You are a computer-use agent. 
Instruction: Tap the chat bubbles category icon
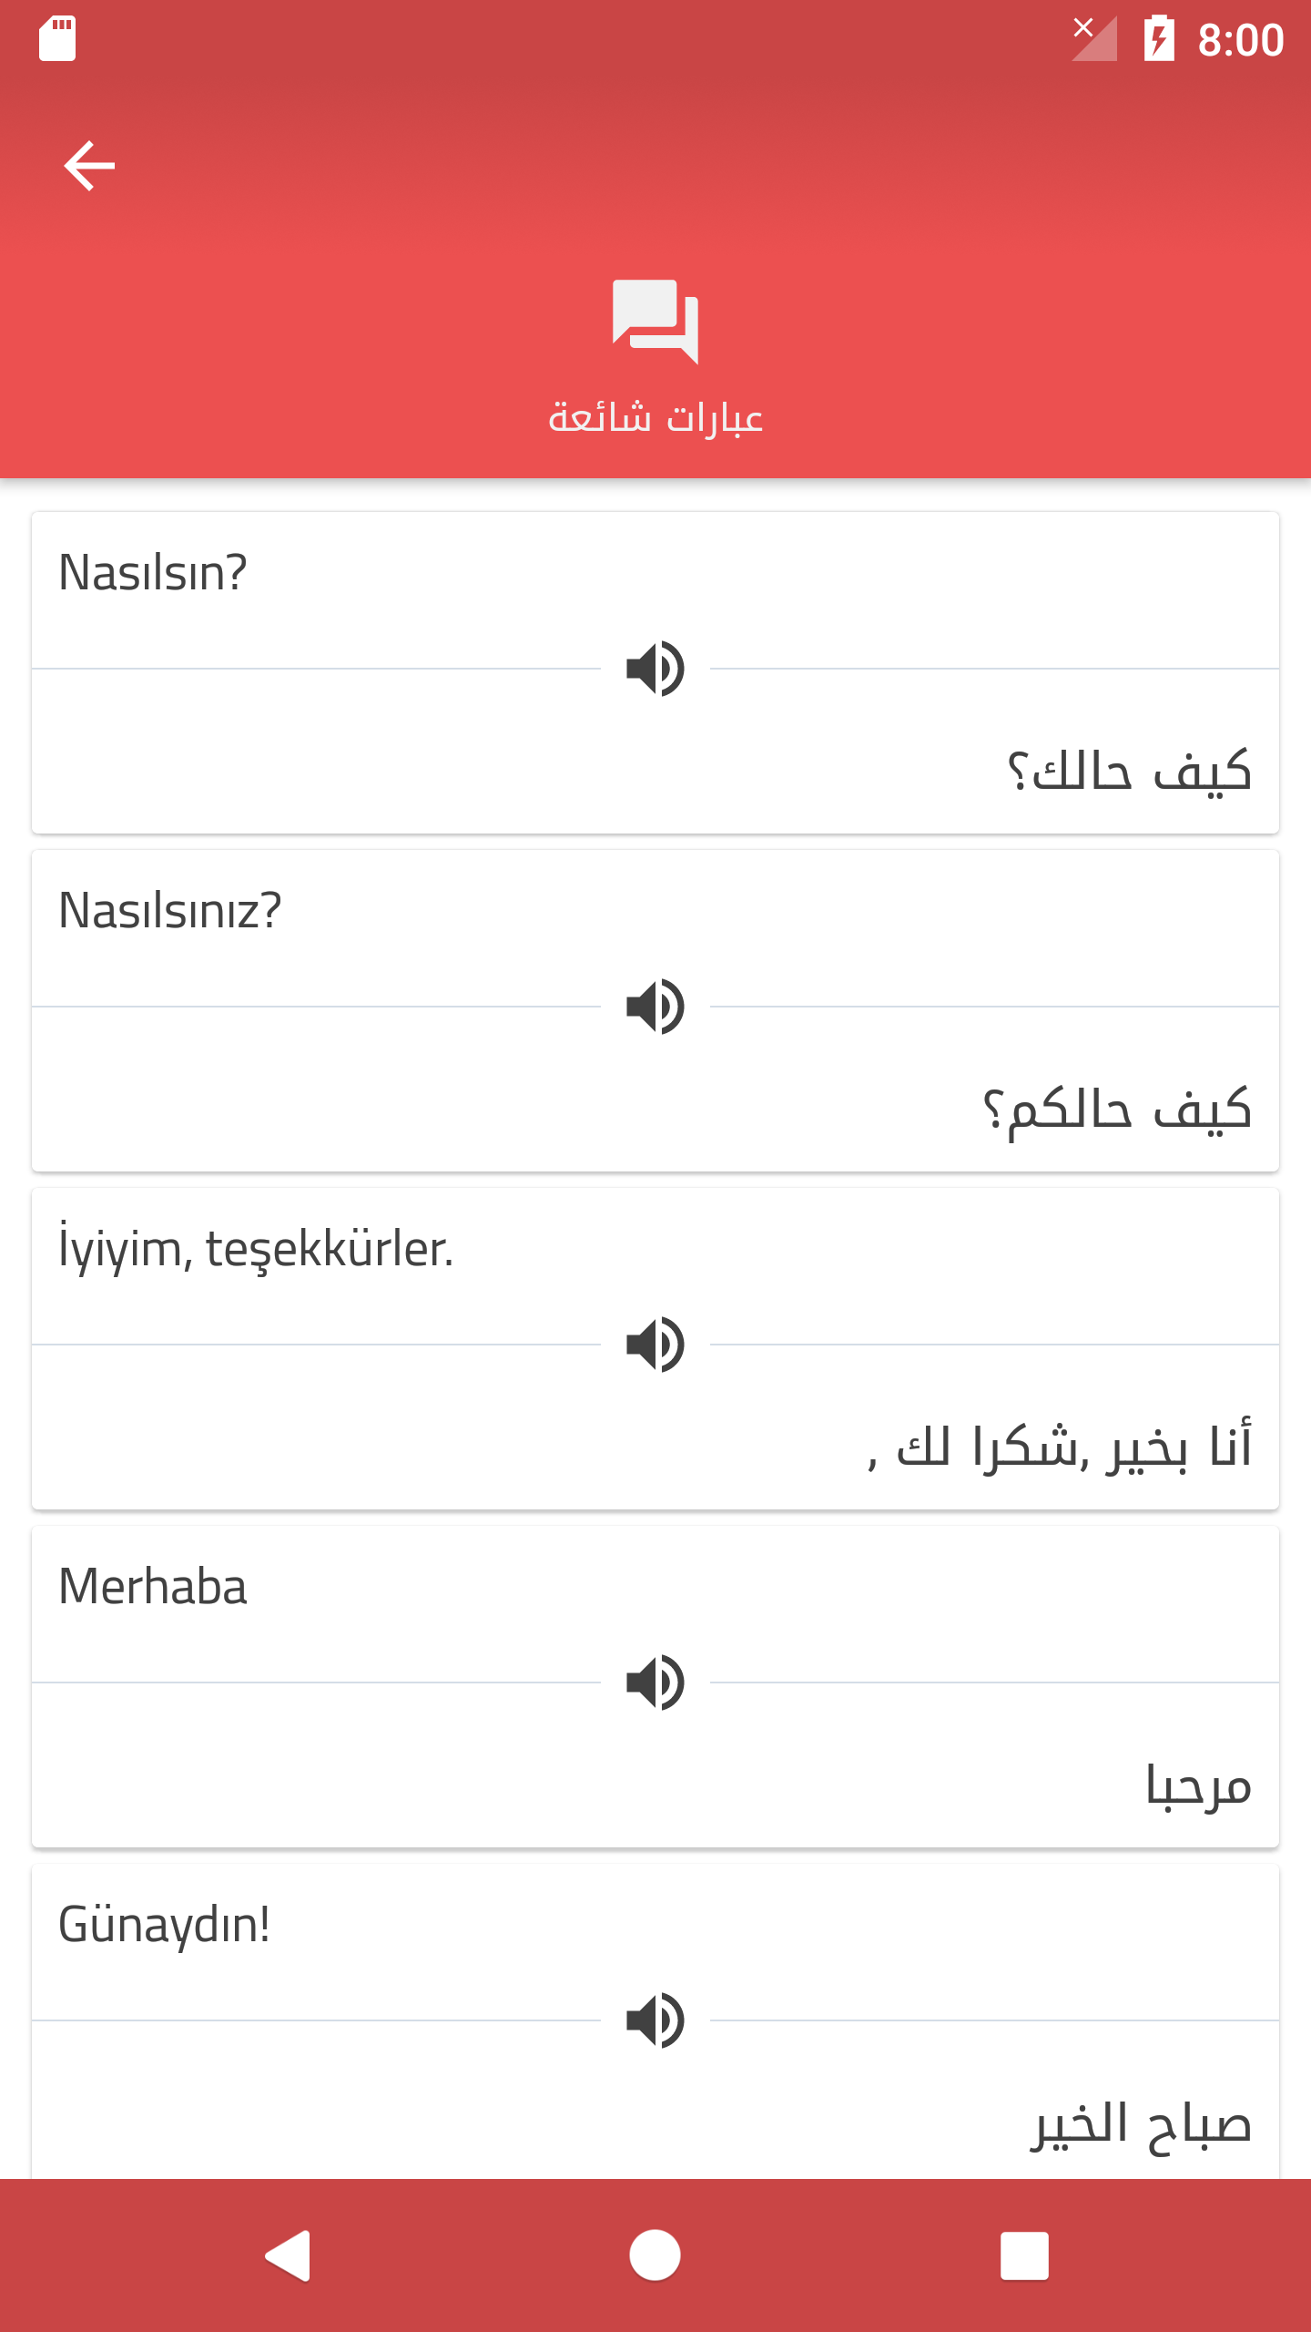(x=655, y=322)
